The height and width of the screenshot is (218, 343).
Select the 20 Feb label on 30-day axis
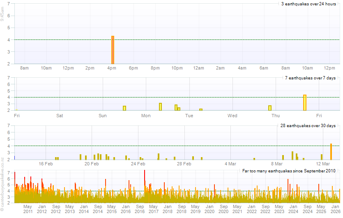[x=92, y=164]
